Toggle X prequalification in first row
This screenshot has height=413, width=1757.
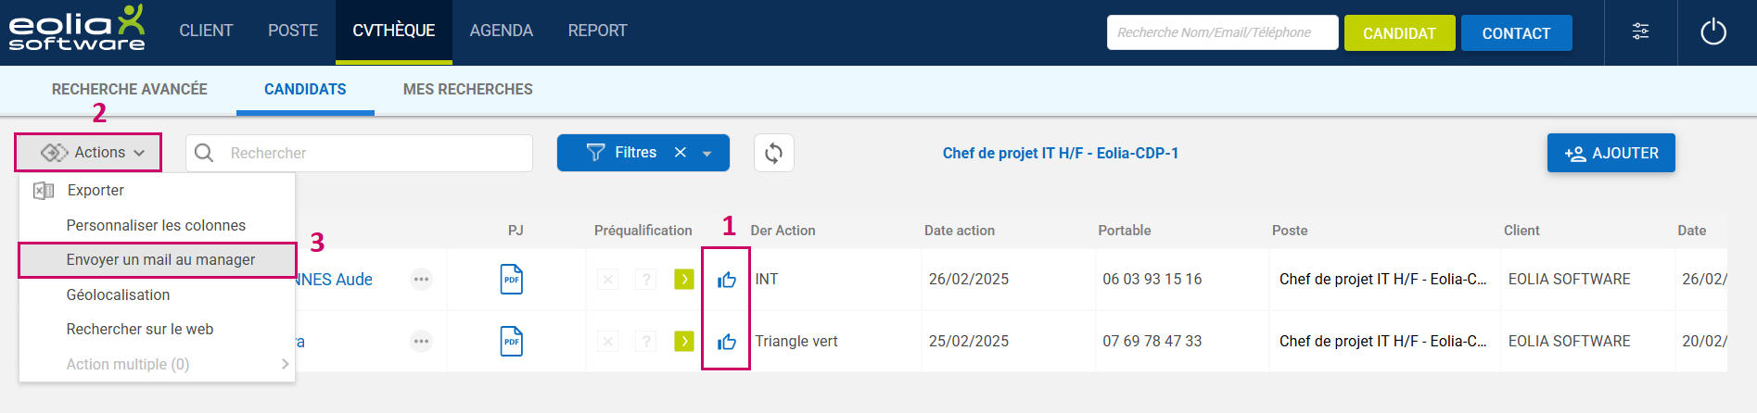607,279
